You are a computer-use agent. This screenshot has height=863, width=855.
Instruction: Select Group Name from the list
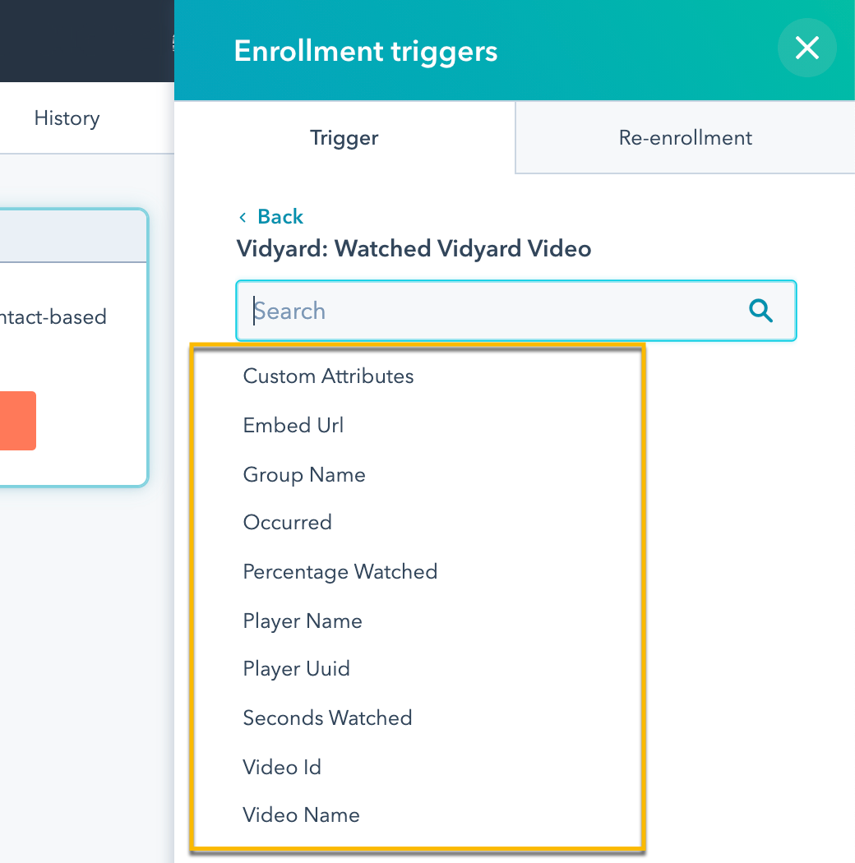(x=304, y=475)
